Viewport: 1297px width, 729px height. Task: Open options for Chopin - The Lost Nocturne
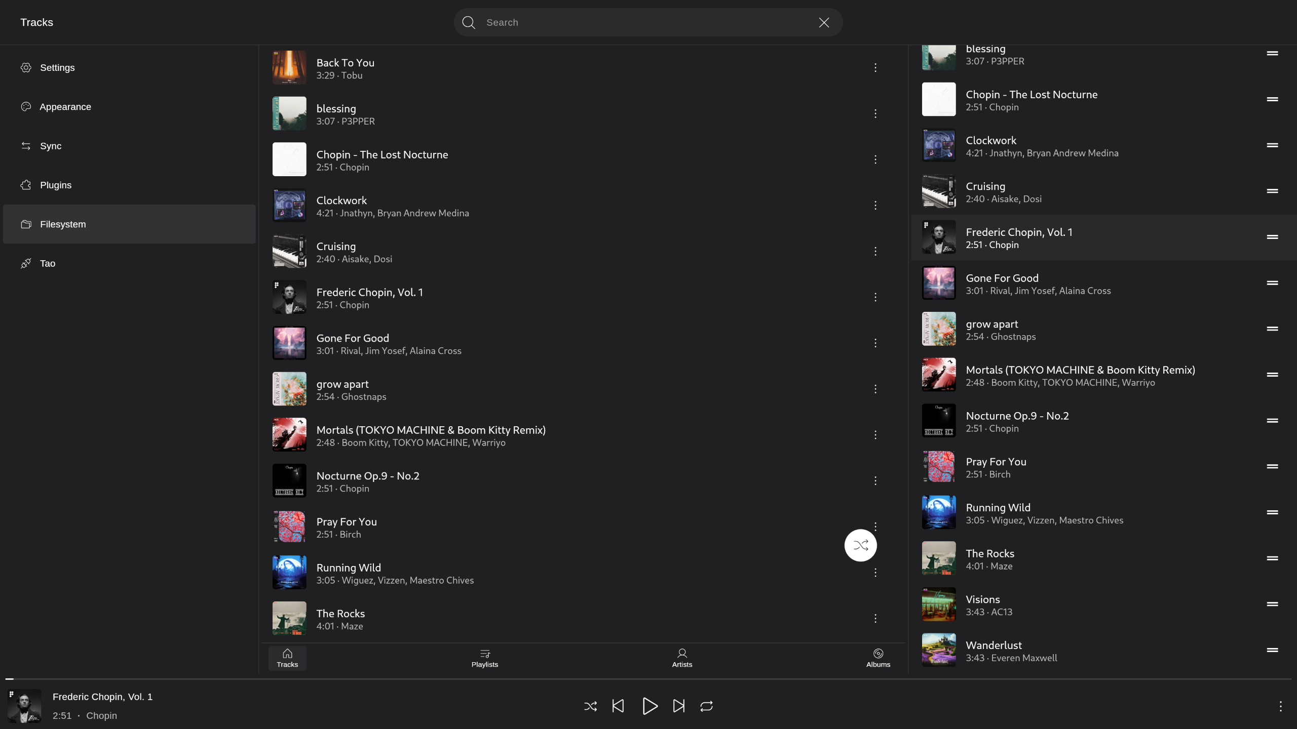(875, 159)
